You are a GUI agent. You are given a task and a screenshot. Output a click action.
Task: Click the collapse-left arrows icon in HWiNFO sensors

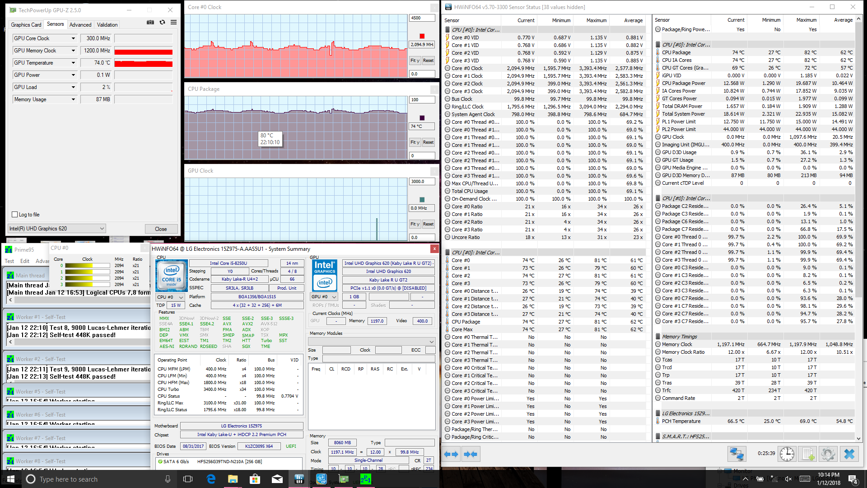pos(451,454)
